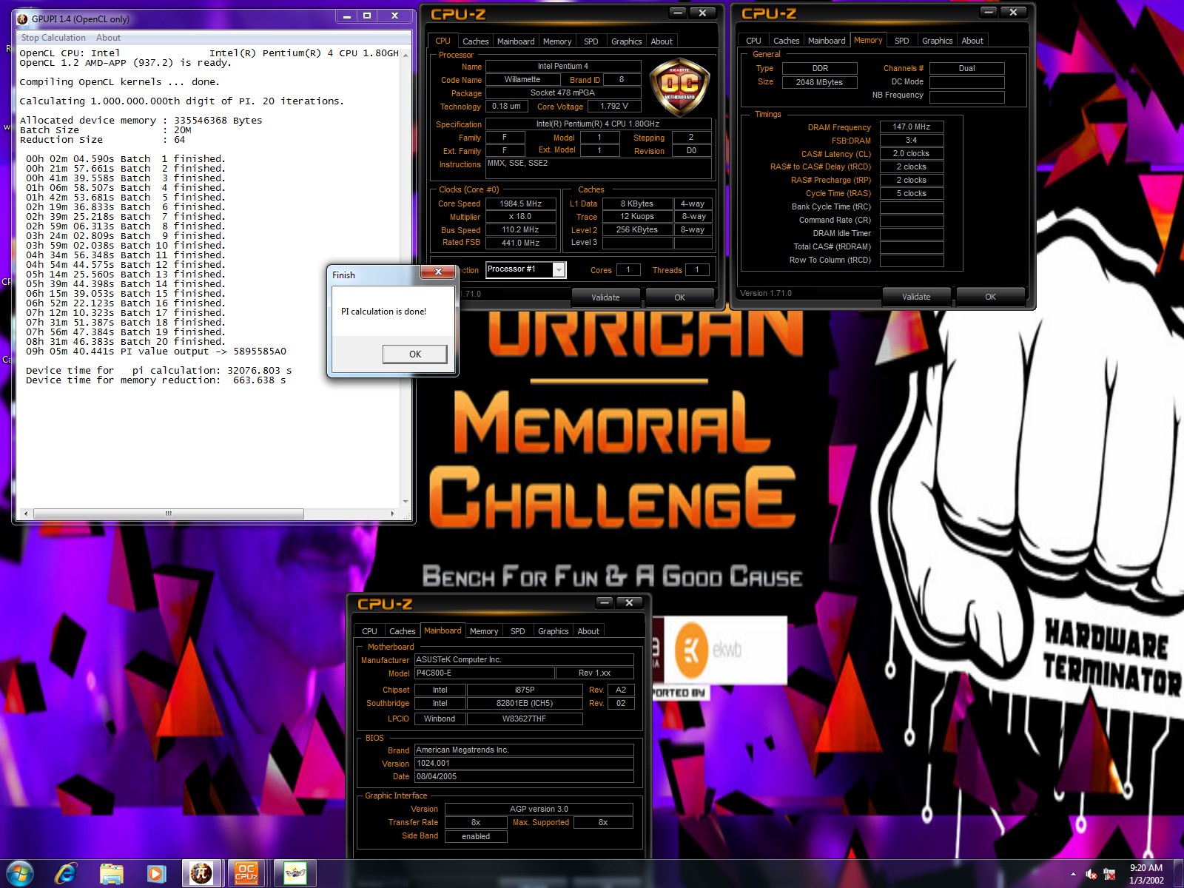Viewport: 1184px width, 888px height.
Task: Click the GPUPI title bar icon
Action: pos(22,18)
